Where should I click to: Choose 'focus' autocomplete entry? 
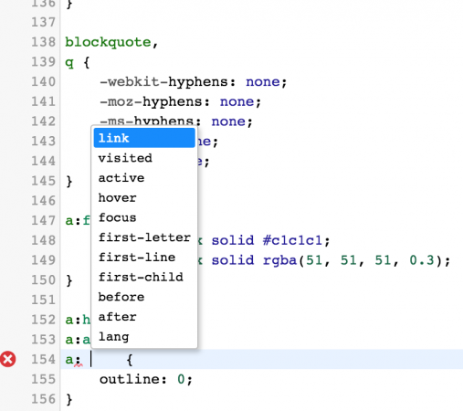144,217
